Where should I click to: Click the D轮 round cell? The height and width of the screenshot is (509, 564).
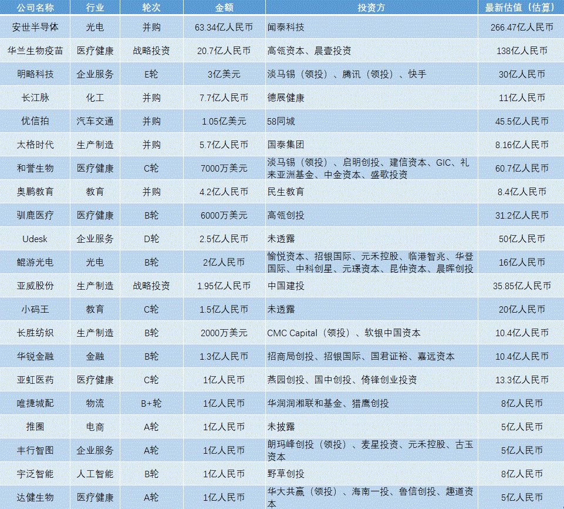pyautogui.click(x=151, y=239)
